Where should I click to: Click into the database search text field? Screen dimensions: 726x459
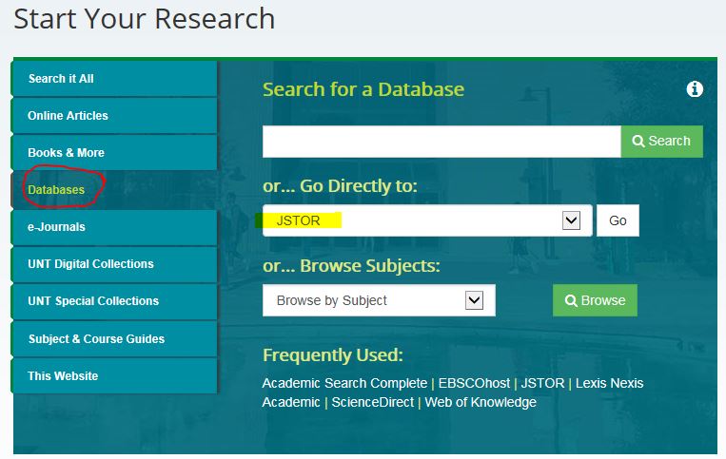point(441,142)
